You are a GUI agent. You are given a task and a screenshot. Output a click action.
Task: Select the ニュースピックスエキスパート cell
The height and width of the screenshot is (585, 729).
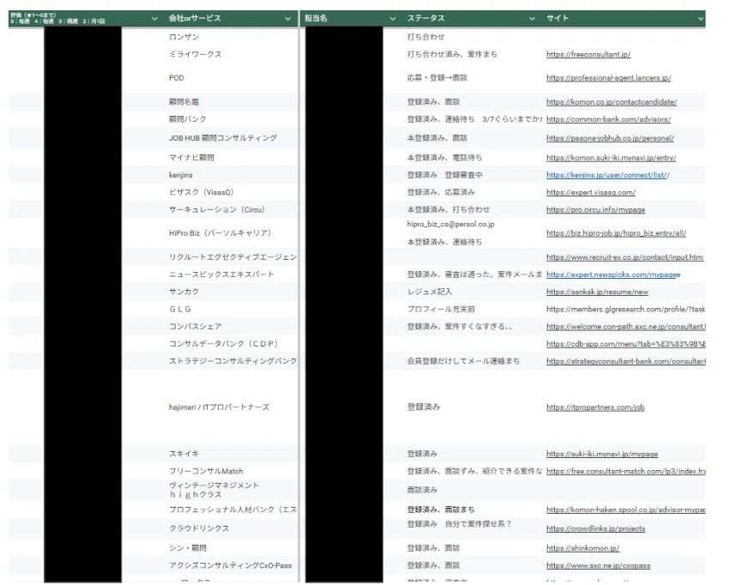(220, 274)
